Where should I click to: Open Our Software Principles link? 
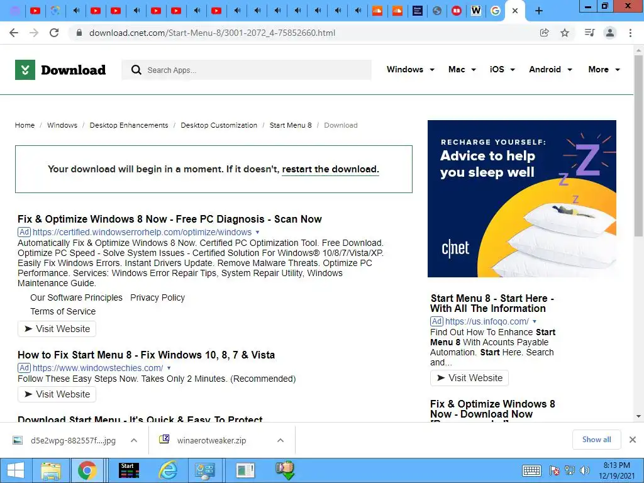coord(76,297)
